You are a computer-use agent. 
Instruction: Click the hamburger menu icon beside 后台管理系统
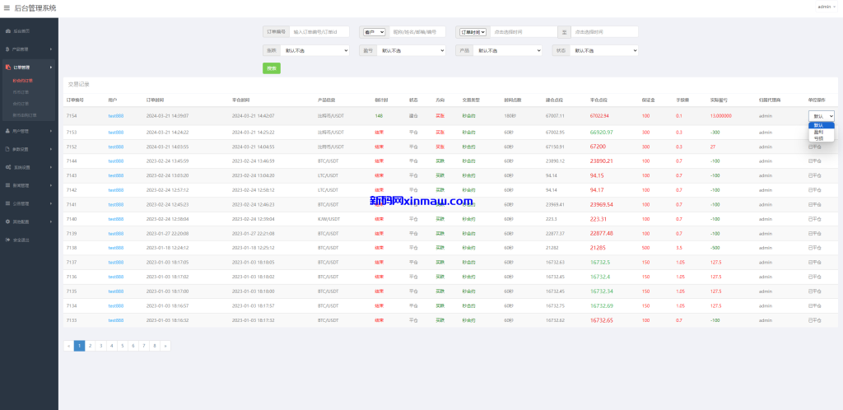[x=7, y=7]
